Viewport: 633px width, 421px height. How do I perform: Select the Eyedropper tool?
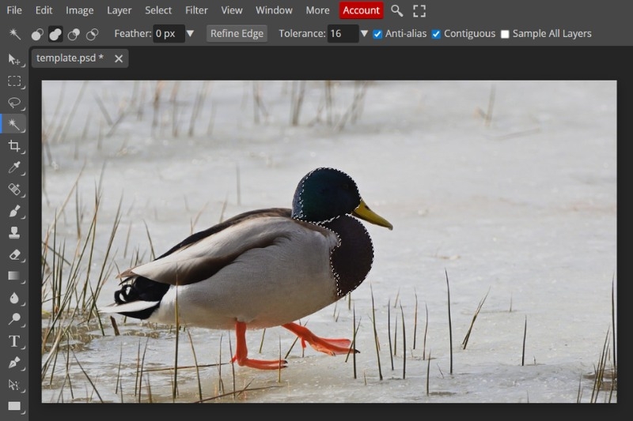click(x=14, y=167)
